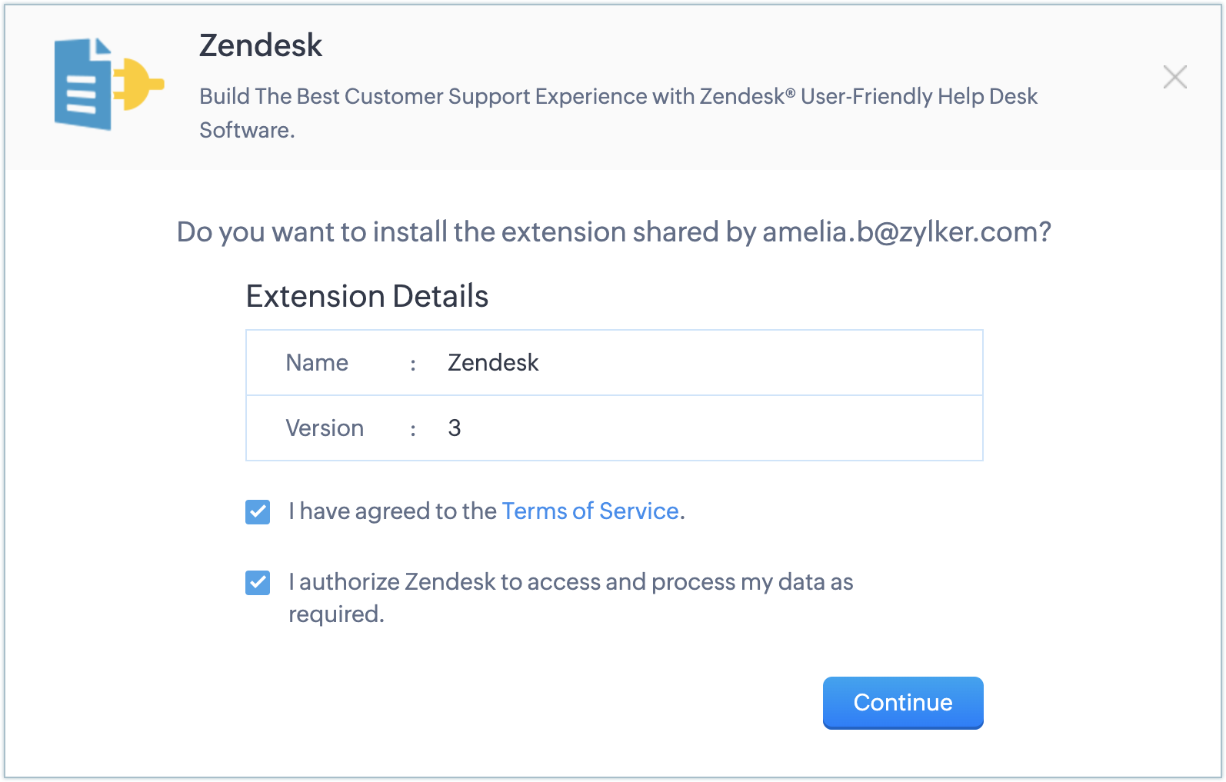
Task: Click the word 'Software.' in the header description
Action: (x=247, y=131)
